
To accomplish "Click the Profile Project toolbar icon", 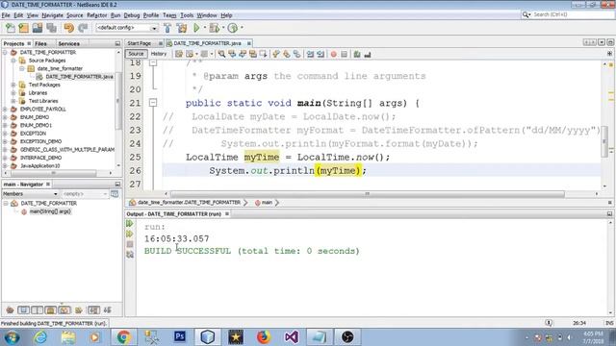I will click(x=233, y=28).
